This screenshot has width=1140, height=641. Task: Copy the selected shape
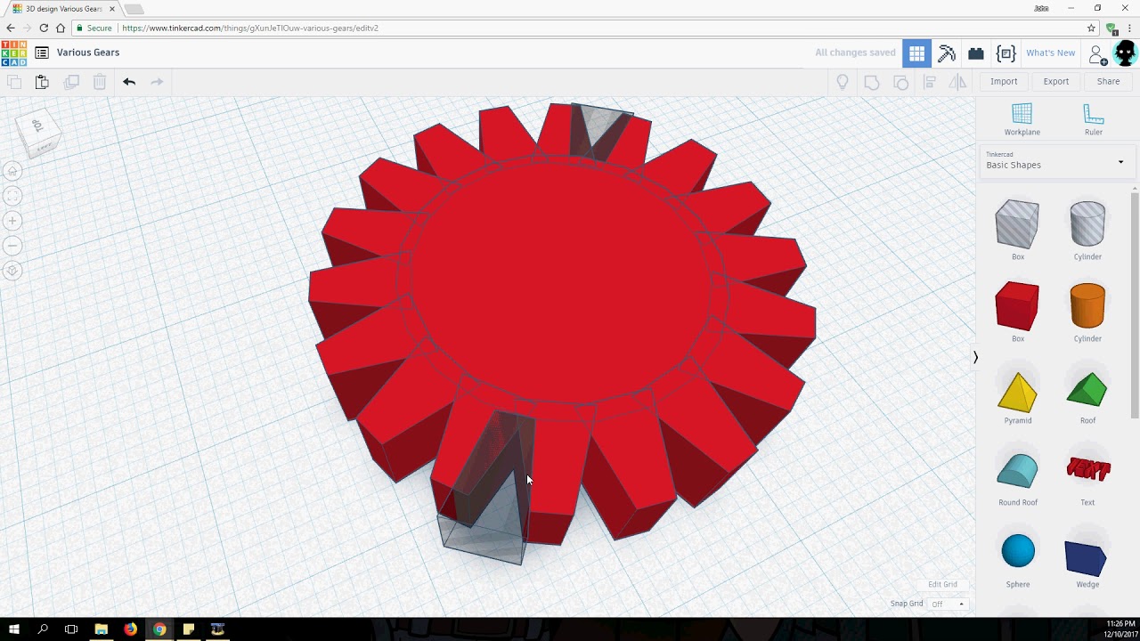[14, 82]
